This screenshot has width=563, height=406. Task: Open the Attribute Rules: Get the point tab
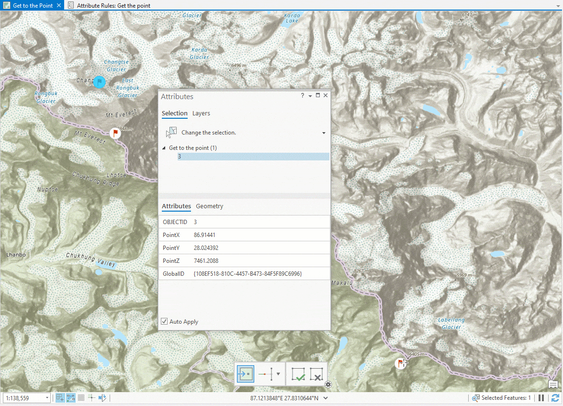tap(113, 5)
